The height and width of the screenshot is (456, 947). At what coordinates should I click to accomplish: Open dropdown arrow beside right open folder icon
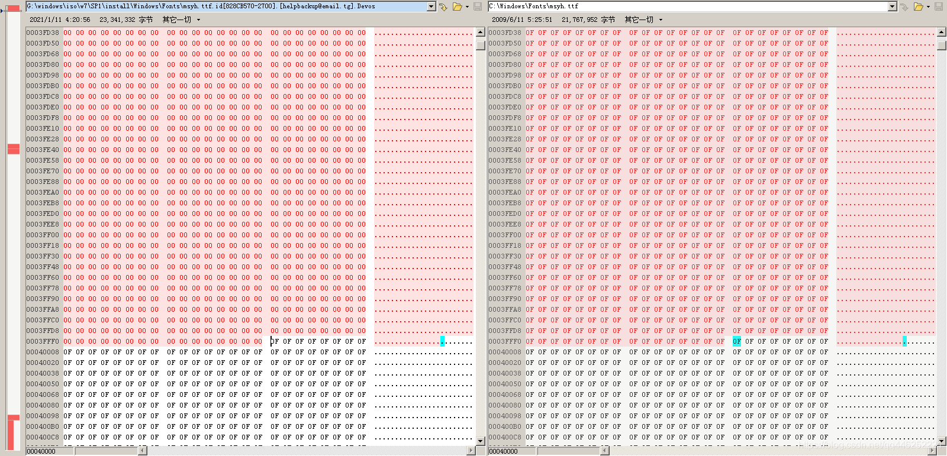coord(928,7)
